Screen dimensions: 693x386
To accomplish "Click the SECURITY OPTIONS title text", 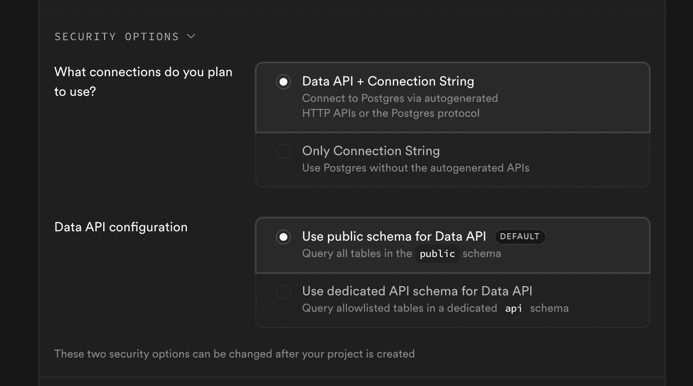I will click(x=117, y=36).
